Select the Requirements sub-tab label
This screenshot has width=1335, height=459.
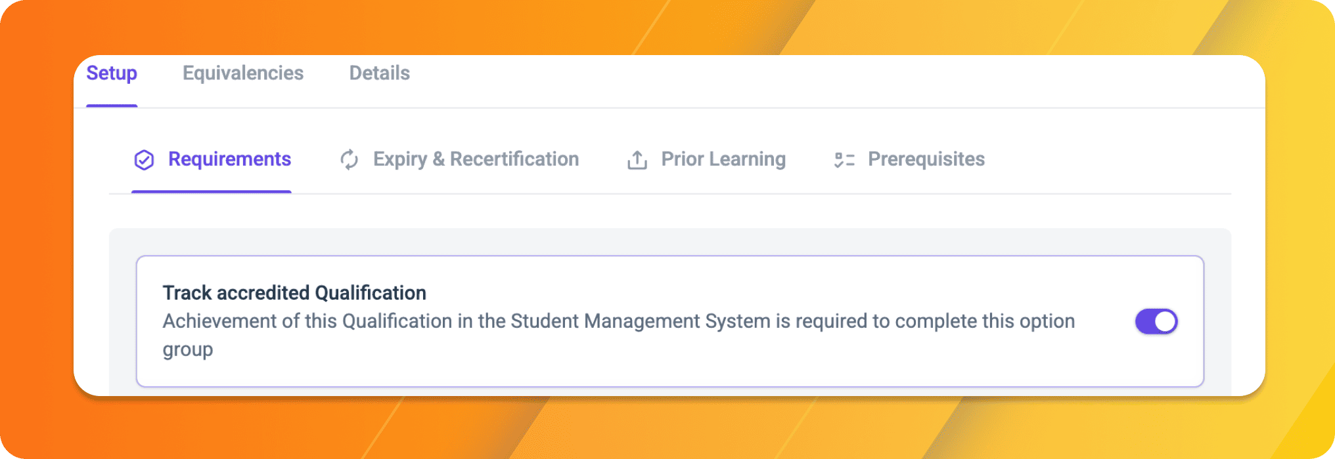(229, 159)
